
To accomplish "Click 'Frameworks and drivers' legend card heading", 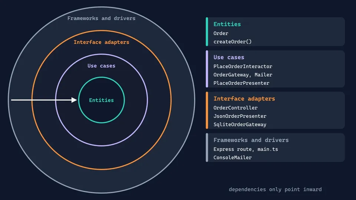I will (x=251, y=140).
